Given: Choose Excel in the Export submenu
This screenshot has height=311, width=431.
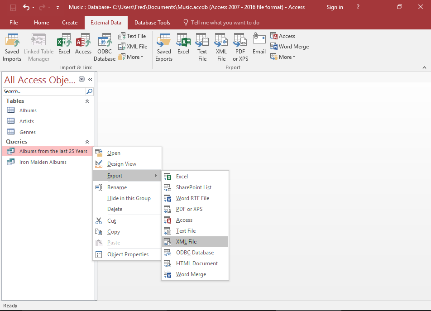Looking at the screenshot, I should click(195, 177).
